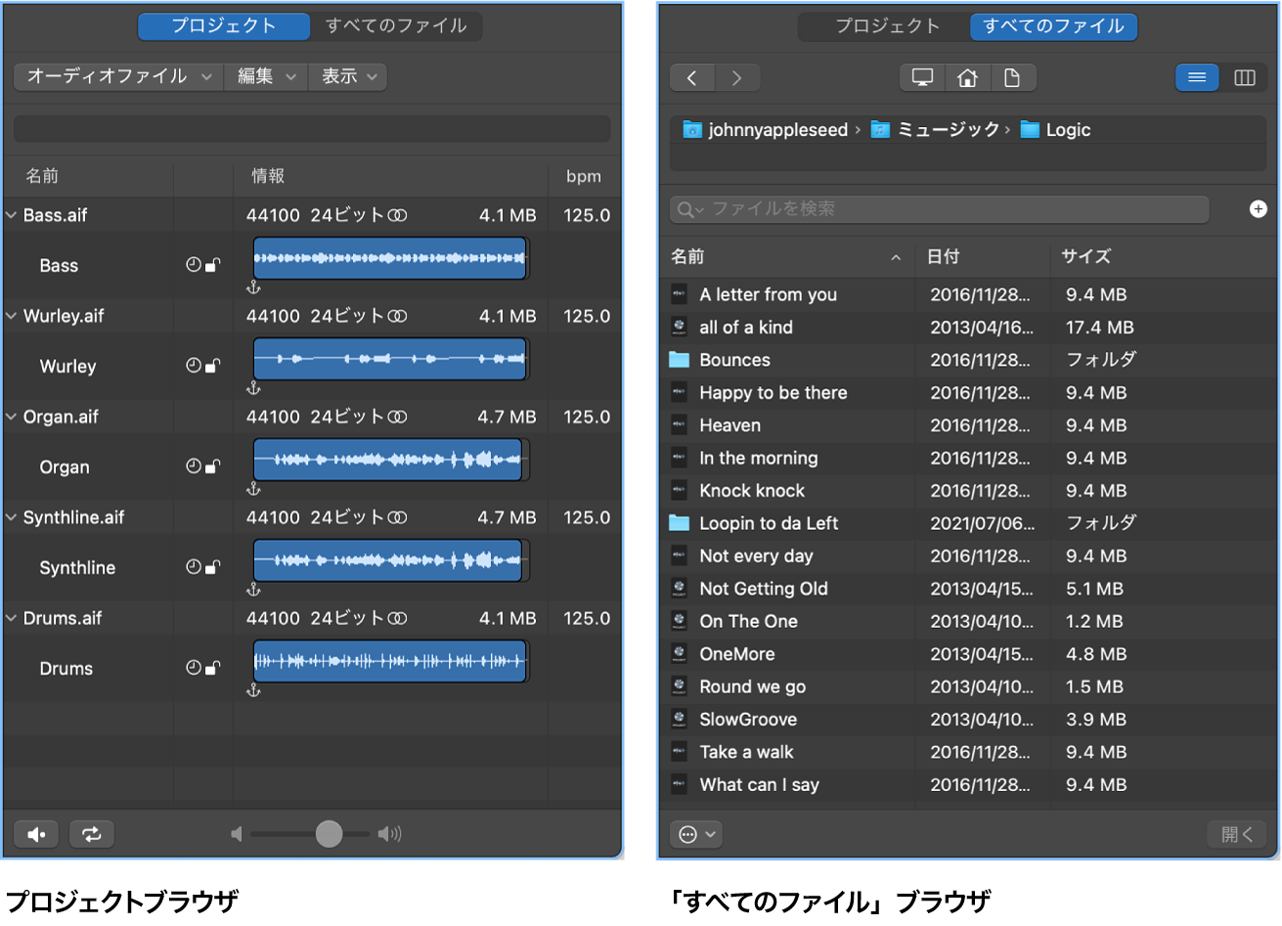The image size is (1282, 926).
Task: Open the Home folder location
Action: (x=967, y=77)
